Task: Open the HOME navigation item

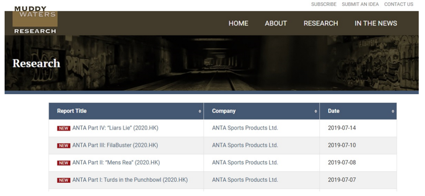Action: tap(238, 23)
